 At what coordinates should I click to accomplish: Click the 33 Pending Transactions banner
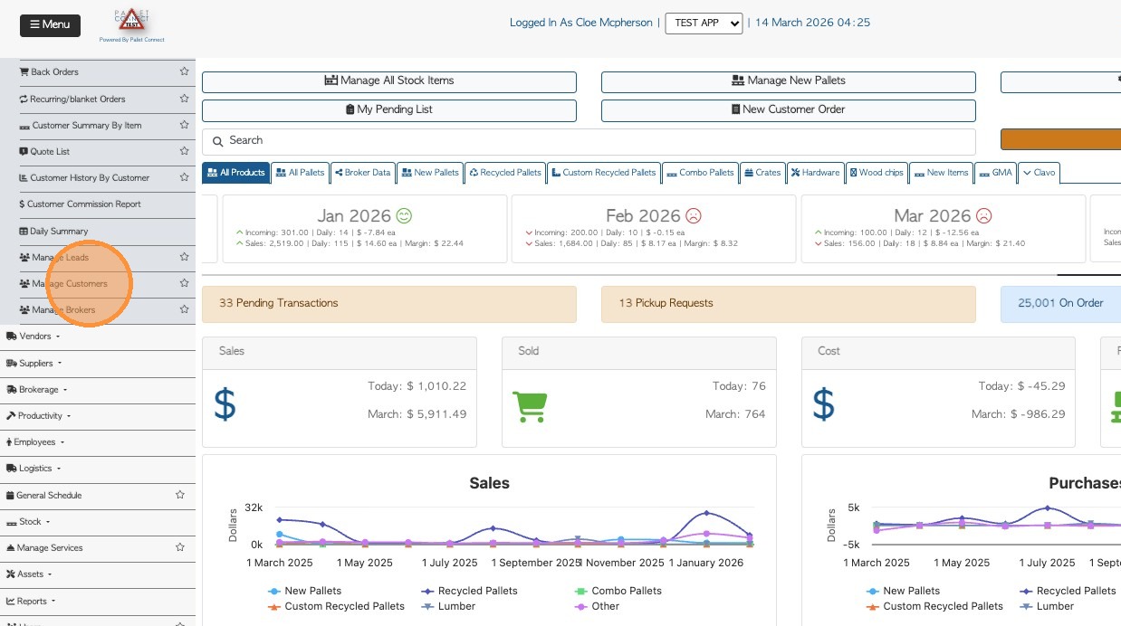pyautogui.click(x=388, y=304)
